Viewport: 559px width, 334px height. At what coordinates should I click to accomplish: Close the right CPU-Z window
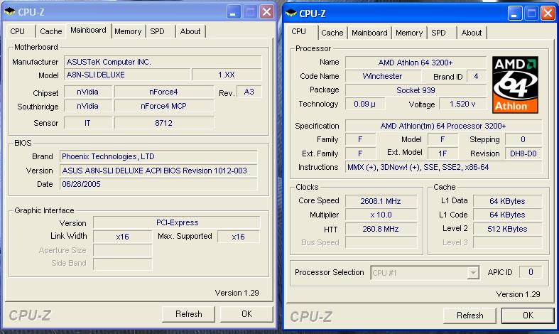tap(548, 14)
